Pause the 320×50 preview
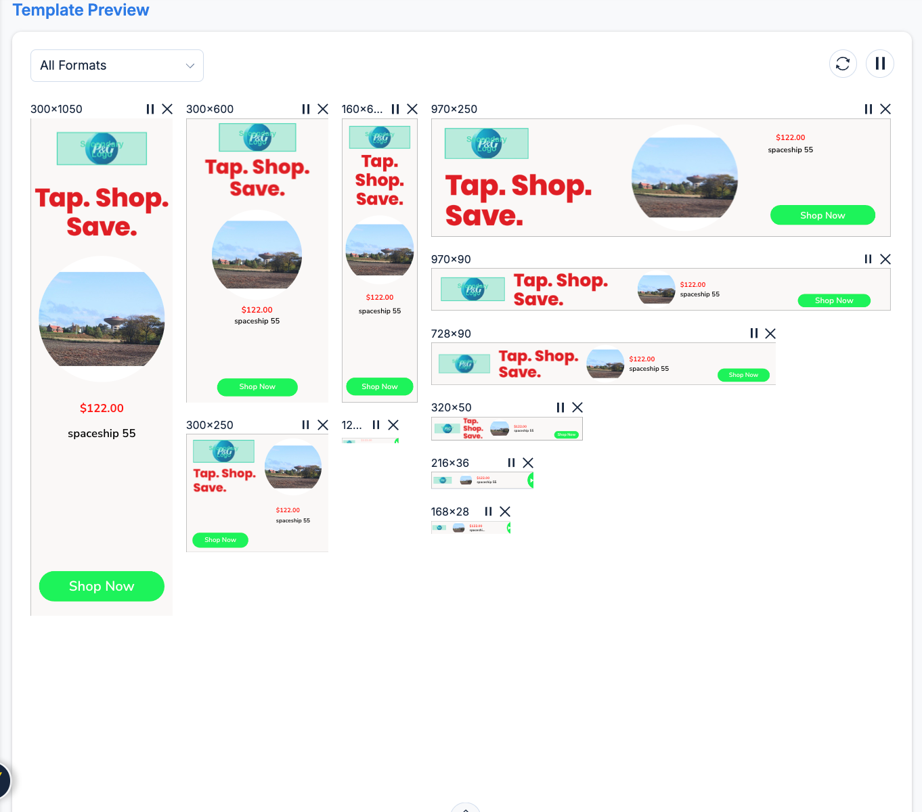Viewport: 922px width, 812px height. (561, 407)
